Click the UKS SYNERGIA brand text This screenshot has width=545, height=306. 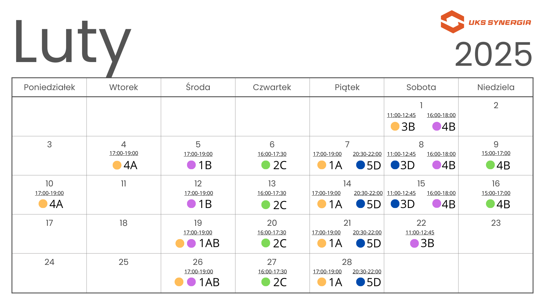(x=500, y=23)
